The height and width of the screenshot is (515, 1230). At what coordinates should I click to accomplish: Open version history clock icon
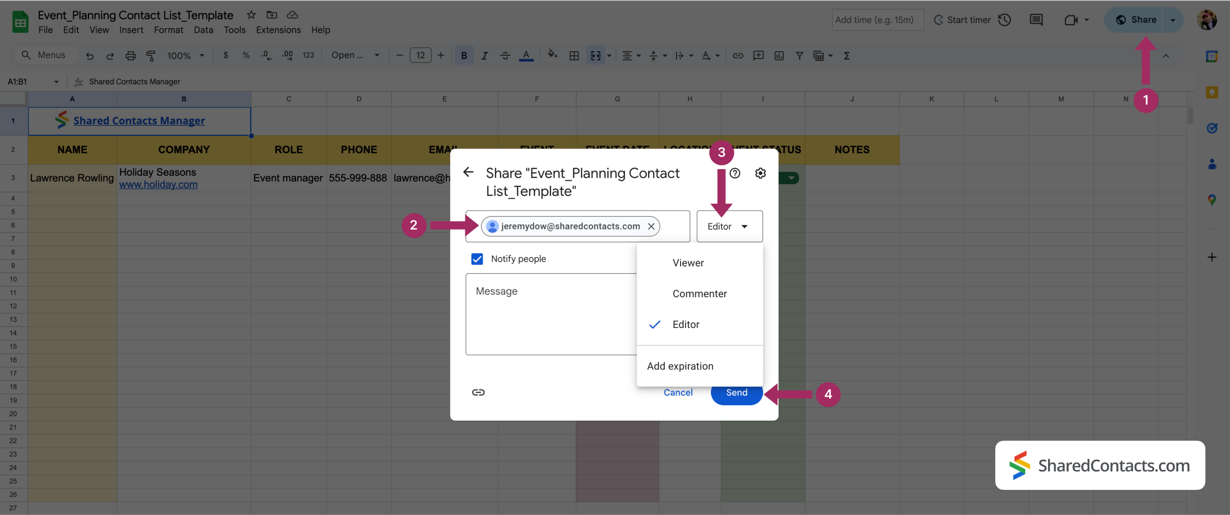pos(1004,20)
